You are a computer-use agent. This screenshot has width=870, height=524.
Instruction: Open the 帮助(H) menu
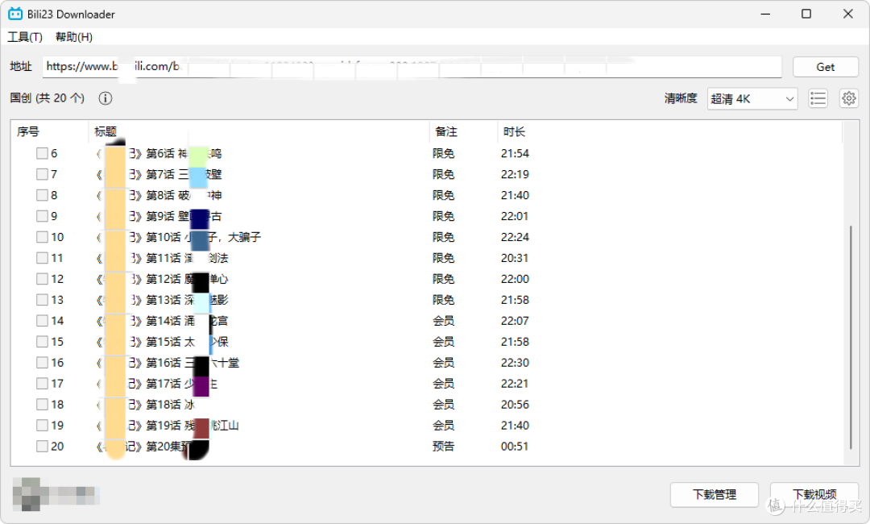point(74,37)
